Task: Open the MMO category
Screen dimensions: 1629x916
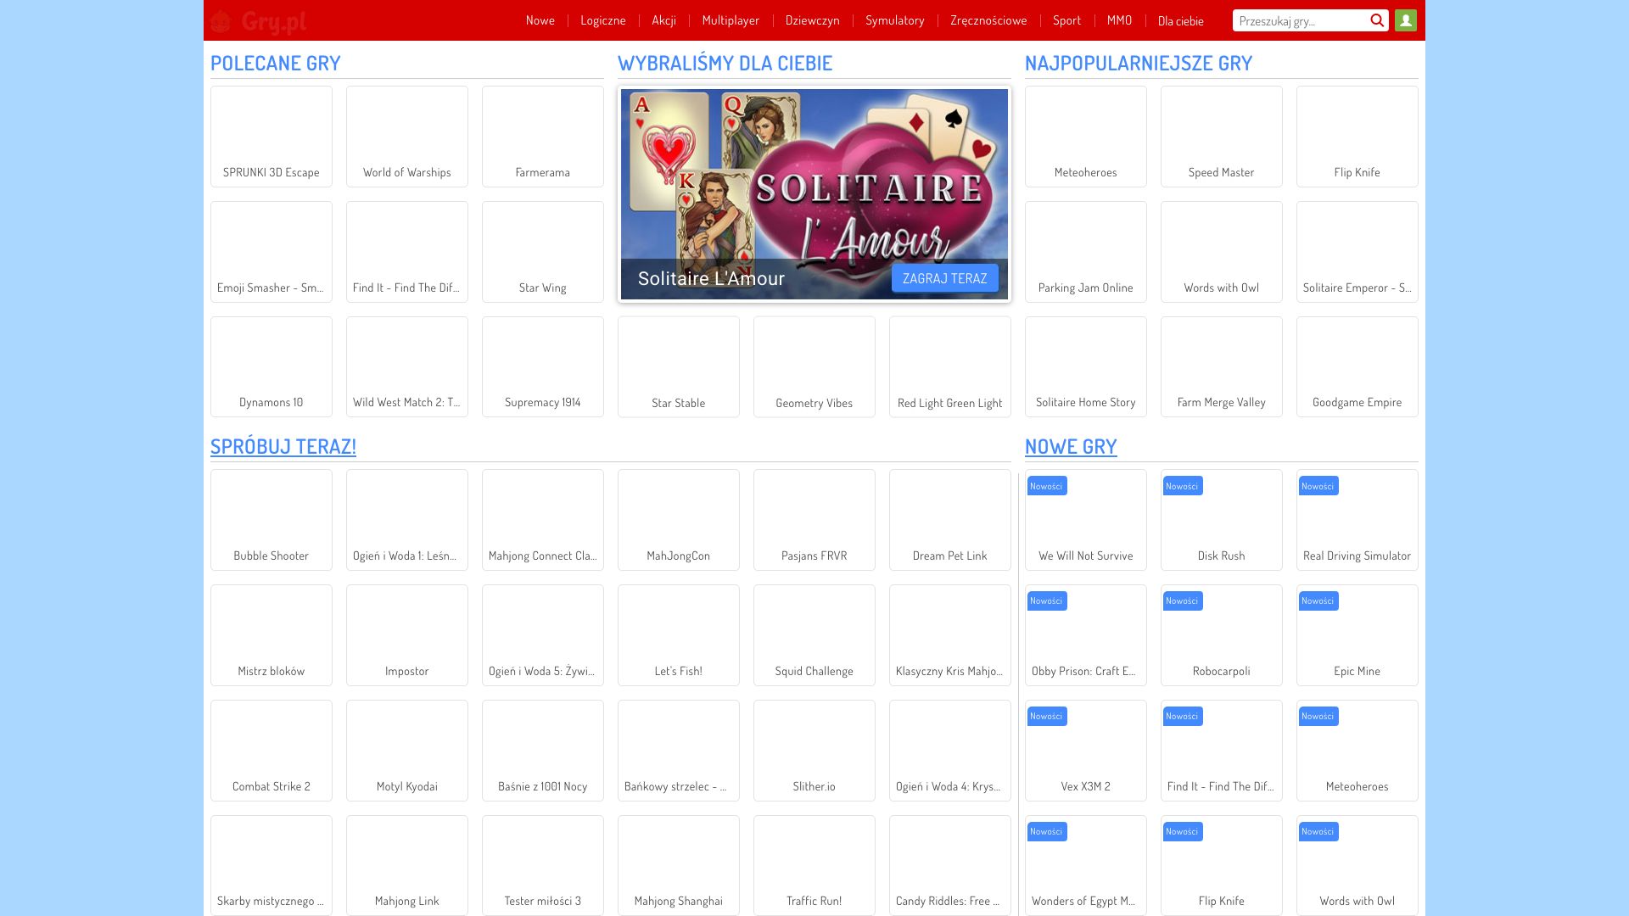Action: (x=1120, y=20)
